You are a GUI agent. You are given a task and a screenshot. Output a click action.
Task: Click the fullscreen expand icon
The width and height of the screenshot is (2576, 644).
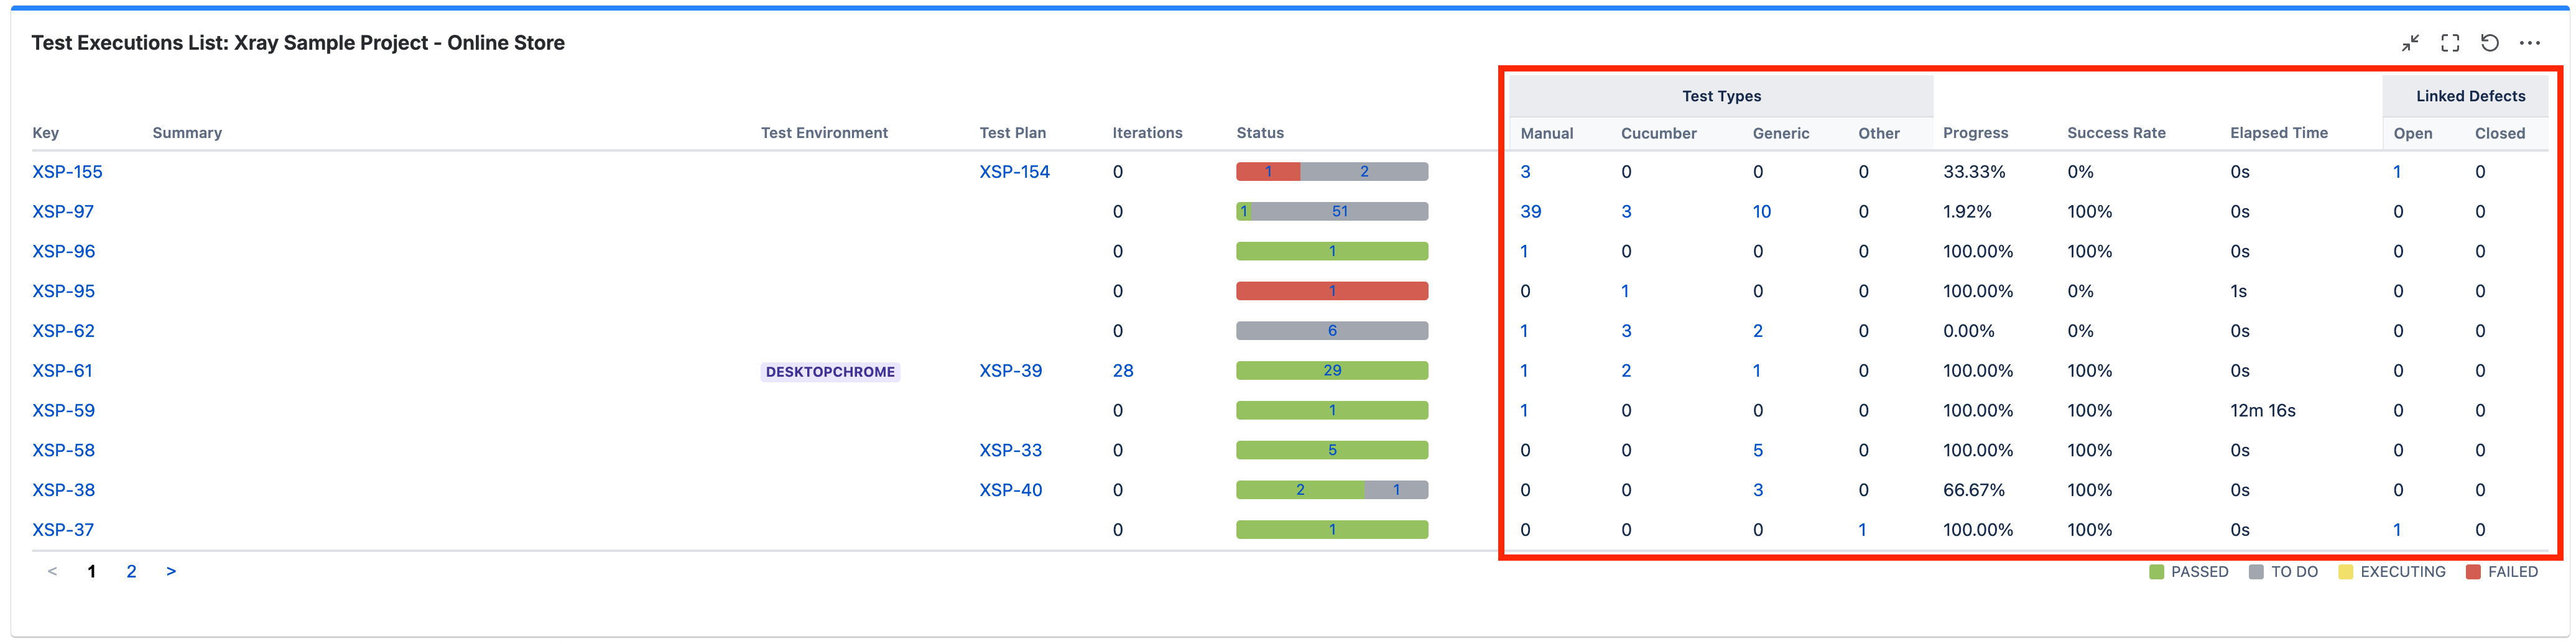point(2449,43)
